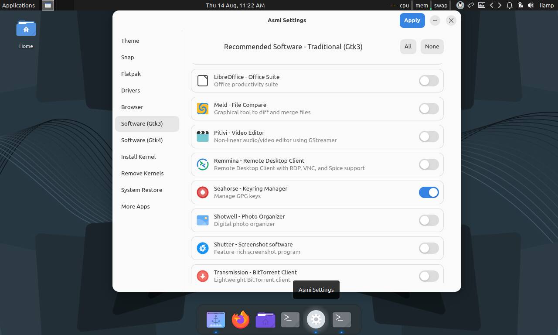Toggle the Pitivi Video Editor switch
Viewport: 558px width, 335px height.
pyautogui.click(x=429, y=137)
